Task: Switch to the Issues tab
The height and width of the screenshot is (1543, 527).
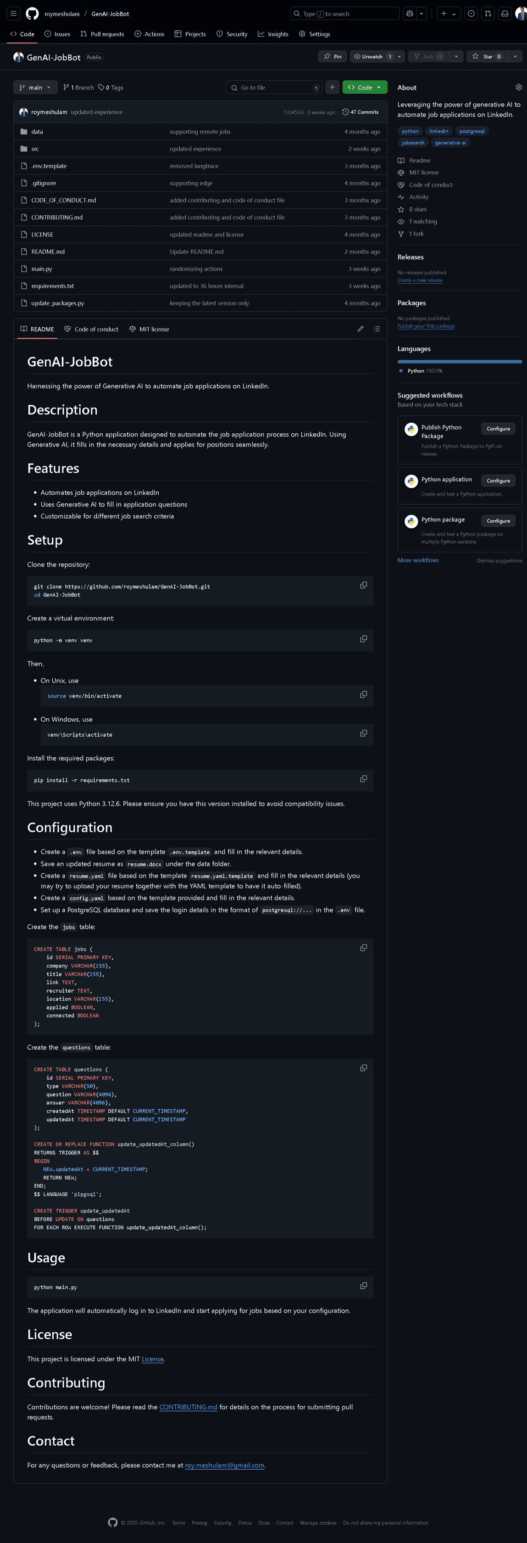Action: (57, 34)
